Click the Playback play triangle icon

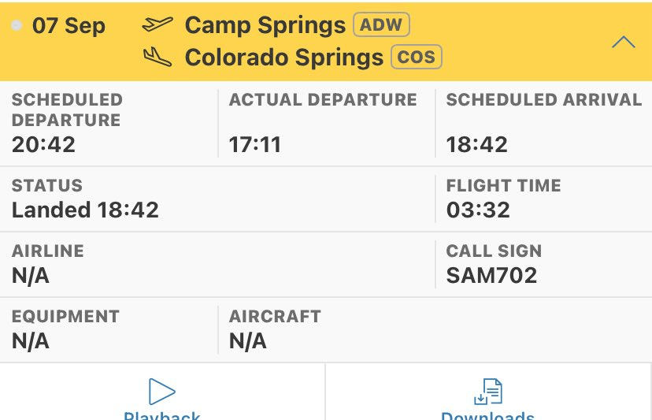coord(161,392)
